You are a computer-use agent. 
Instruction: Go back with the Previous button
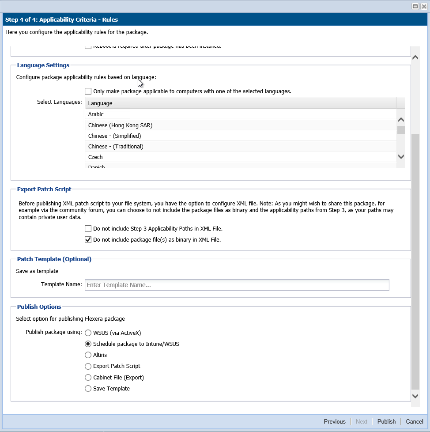[x=334, y=421]
